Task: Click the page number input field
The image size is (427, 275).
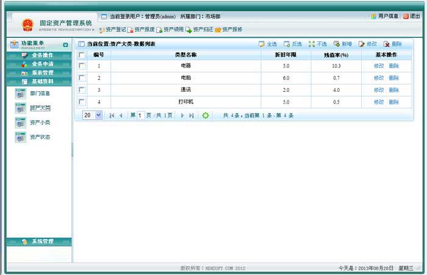Action: pyautogui.click(x=140, y=115)
